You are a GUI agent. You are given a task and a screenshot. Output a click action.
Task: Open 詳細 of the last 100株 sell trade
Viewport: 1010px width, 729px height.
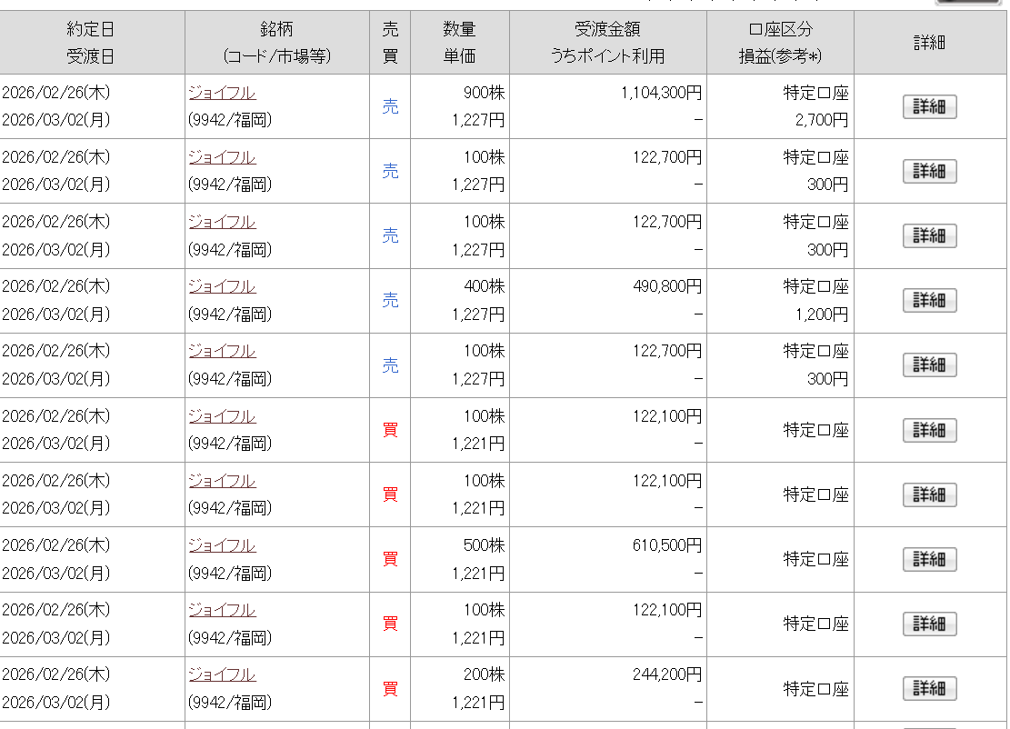(x=929, y=364)
